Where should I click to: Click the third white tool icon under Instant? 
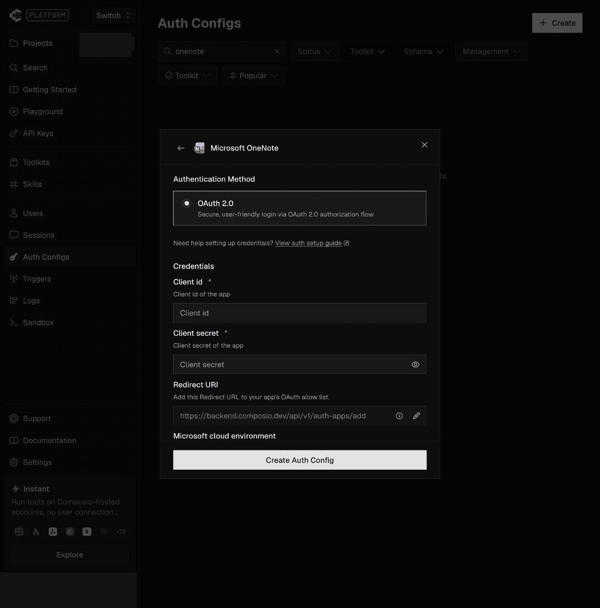pos(53,531)
